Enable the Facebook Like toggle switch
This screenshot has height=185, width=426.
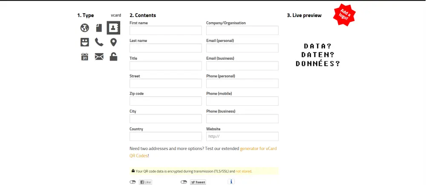point(132,182)
